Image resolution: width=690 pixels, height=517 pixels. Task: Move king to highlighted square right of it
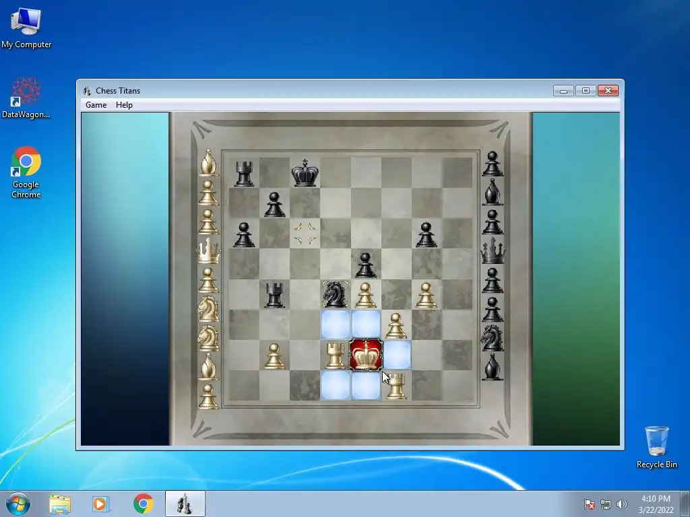(x=398, y=355)
